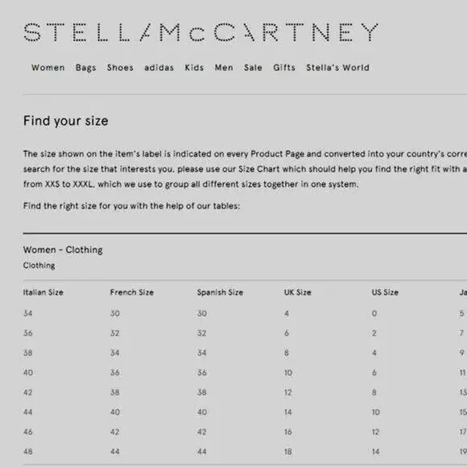This screenshot has height=467, width=467.
Task: Open the Bags menu
Action: coord(86,68)
